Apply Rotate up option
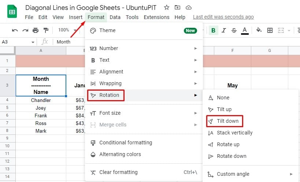This screenshot has width=300, height=182. pyautogui.click(x=251, y=145)
